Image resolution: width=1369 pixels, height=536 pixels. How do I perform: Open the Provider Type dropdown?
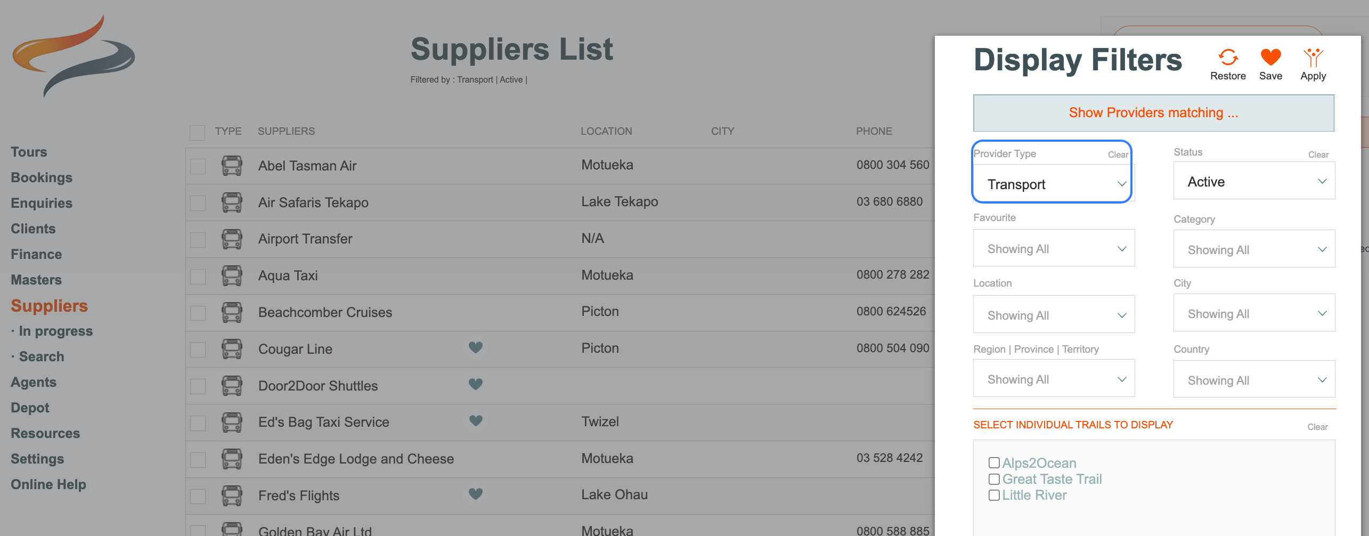point(1053,184)
